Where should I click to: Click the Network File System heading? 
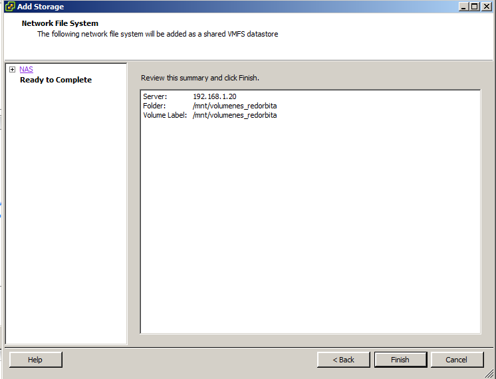coord(60,23)
